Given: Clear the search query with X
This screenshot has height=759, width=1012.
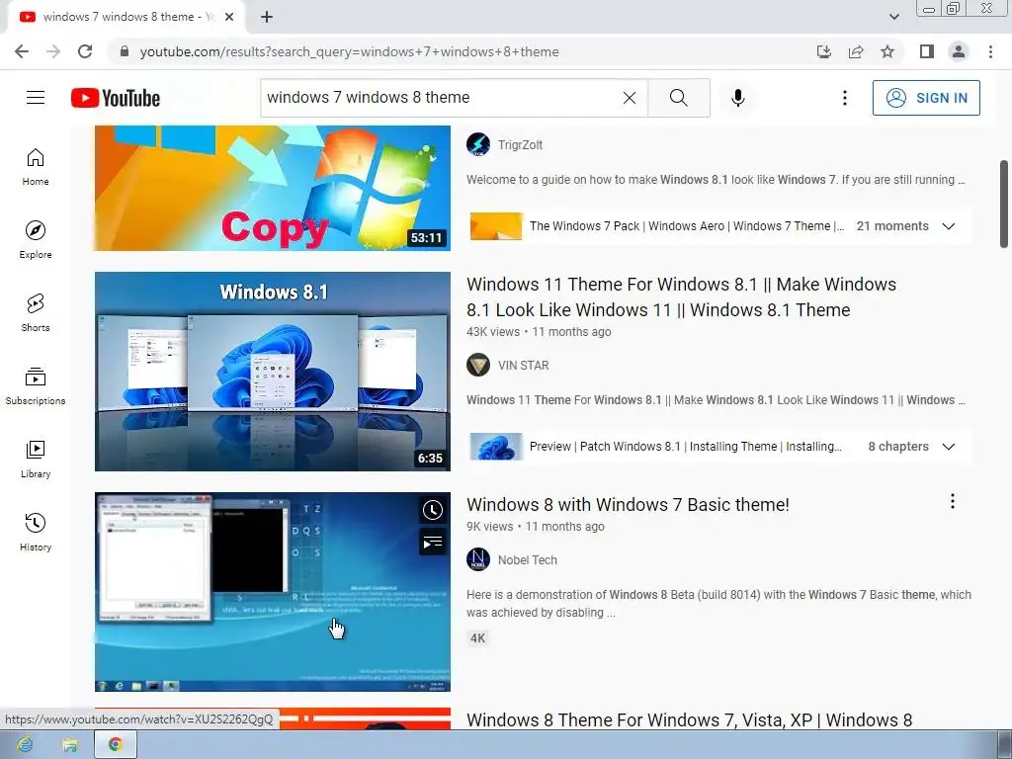Looking at the screenshot, I should tap(630, 98).
